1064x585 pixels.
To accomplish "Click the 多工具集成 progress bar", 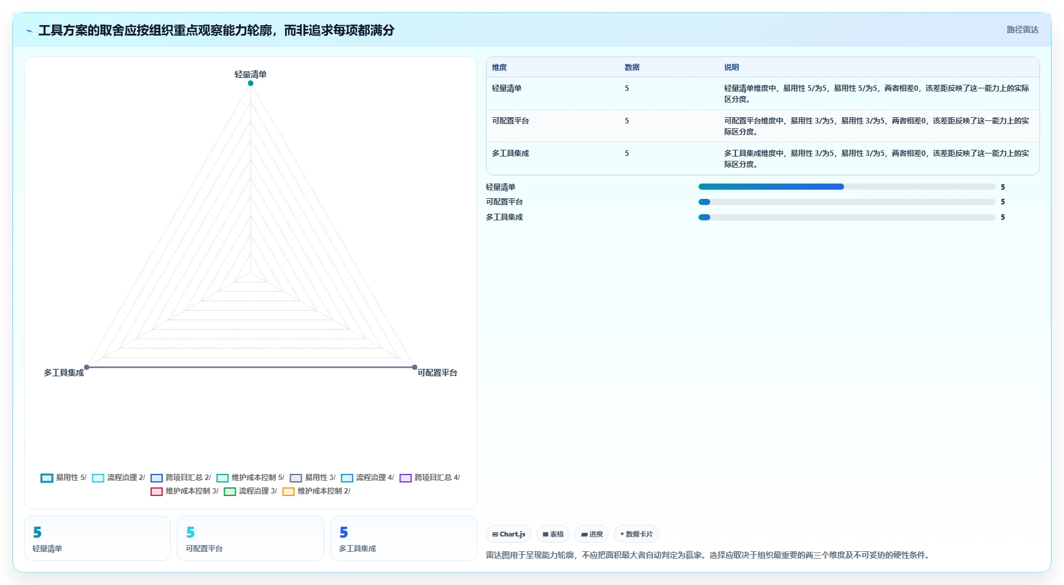I will pos(847,217).
